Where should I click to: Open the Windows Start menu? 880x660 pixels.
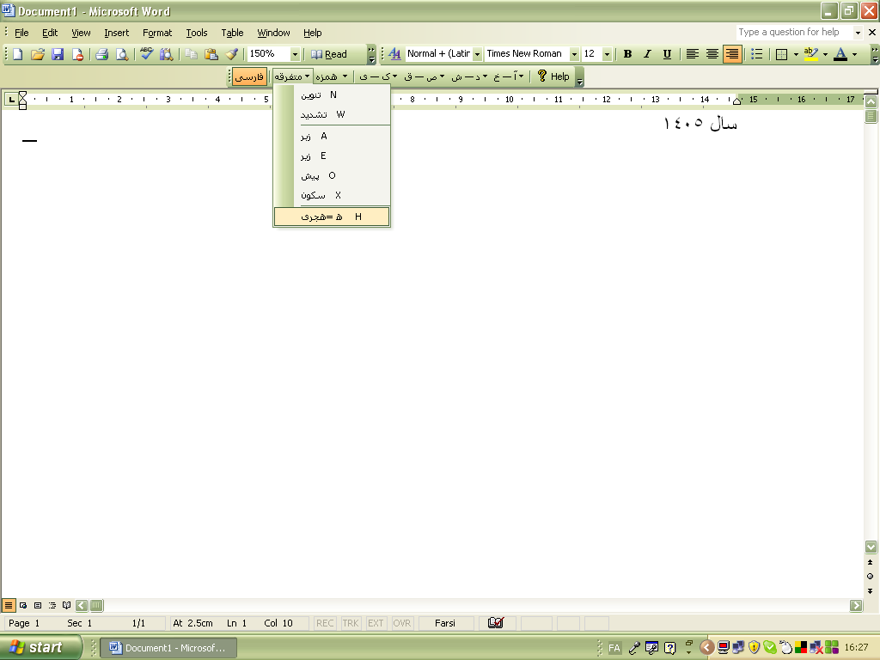tap(40, 648)
